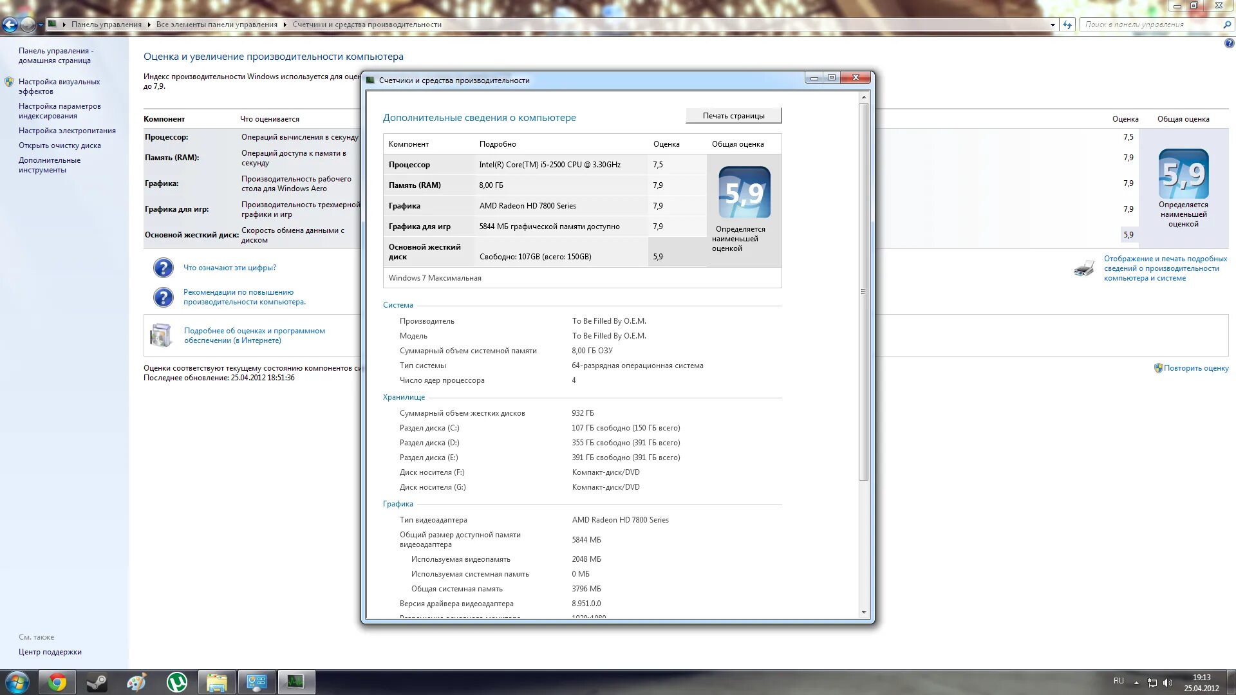
Task: Open Отображение и печать подробных сведений link
Action: [x=1165, y=268]
